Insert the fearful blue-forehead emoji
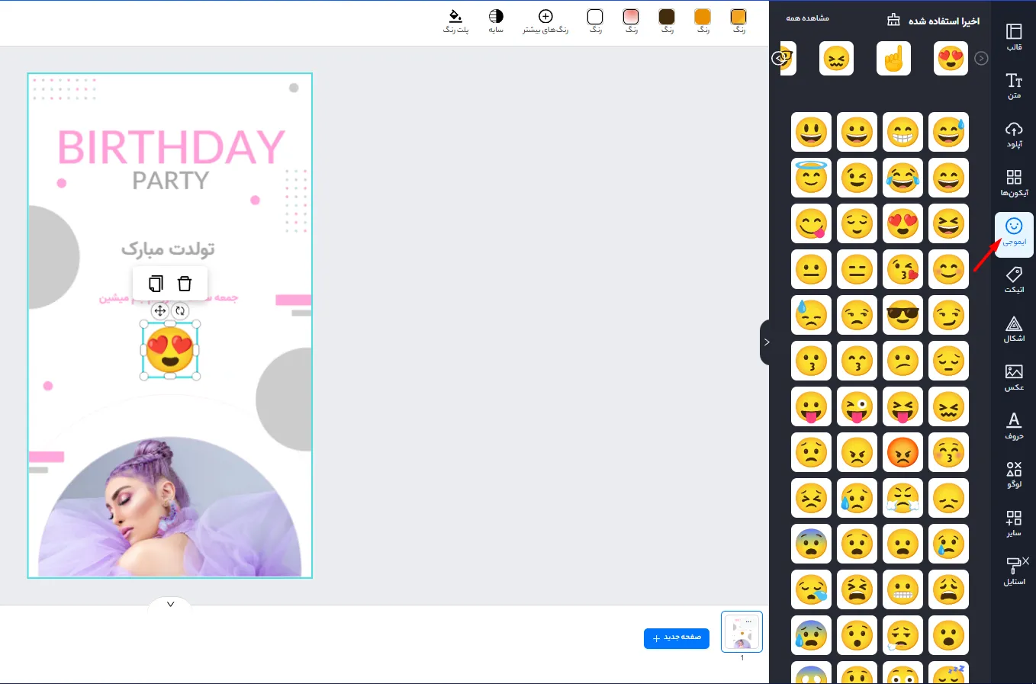 (811, 544)
